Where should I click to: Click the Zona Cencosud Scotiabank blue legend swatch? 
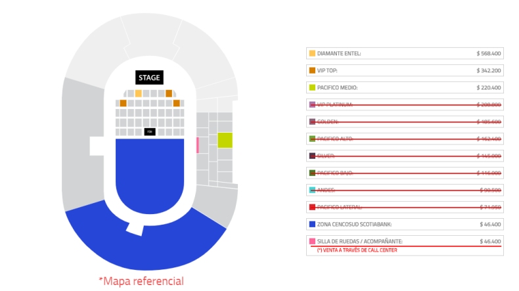(x=312, y=225)
